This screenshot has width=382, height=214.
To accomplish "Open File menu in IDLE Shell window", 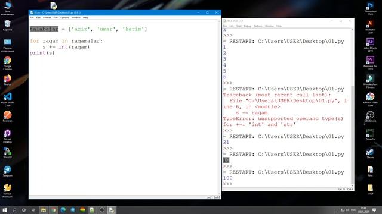I will (225, 26).
